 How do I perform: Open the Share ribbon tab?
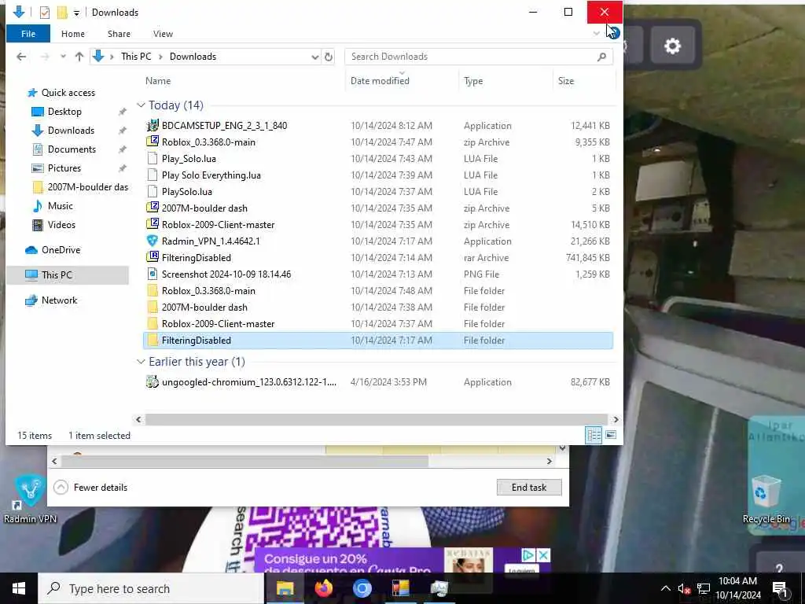click(x=119, y=34)
